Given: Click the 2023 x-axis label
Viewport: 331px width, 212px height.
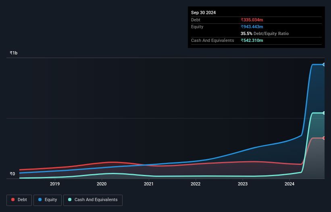Looking at the screenshot, I should pos(243,184).
